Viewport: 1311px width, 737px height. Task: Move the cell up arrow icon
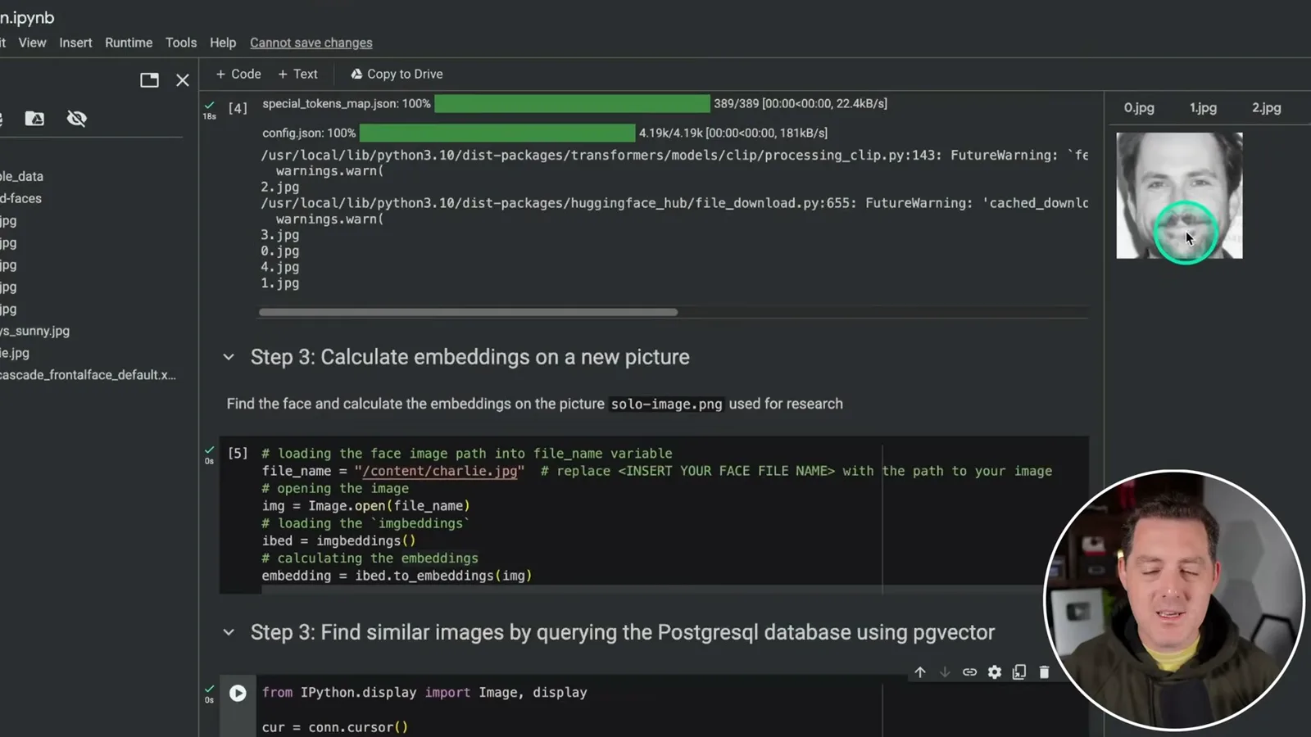pos(920,672)
